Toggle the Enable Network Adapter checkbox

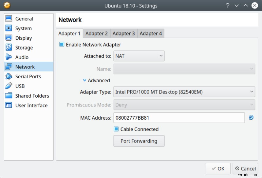tap(62, 45)
